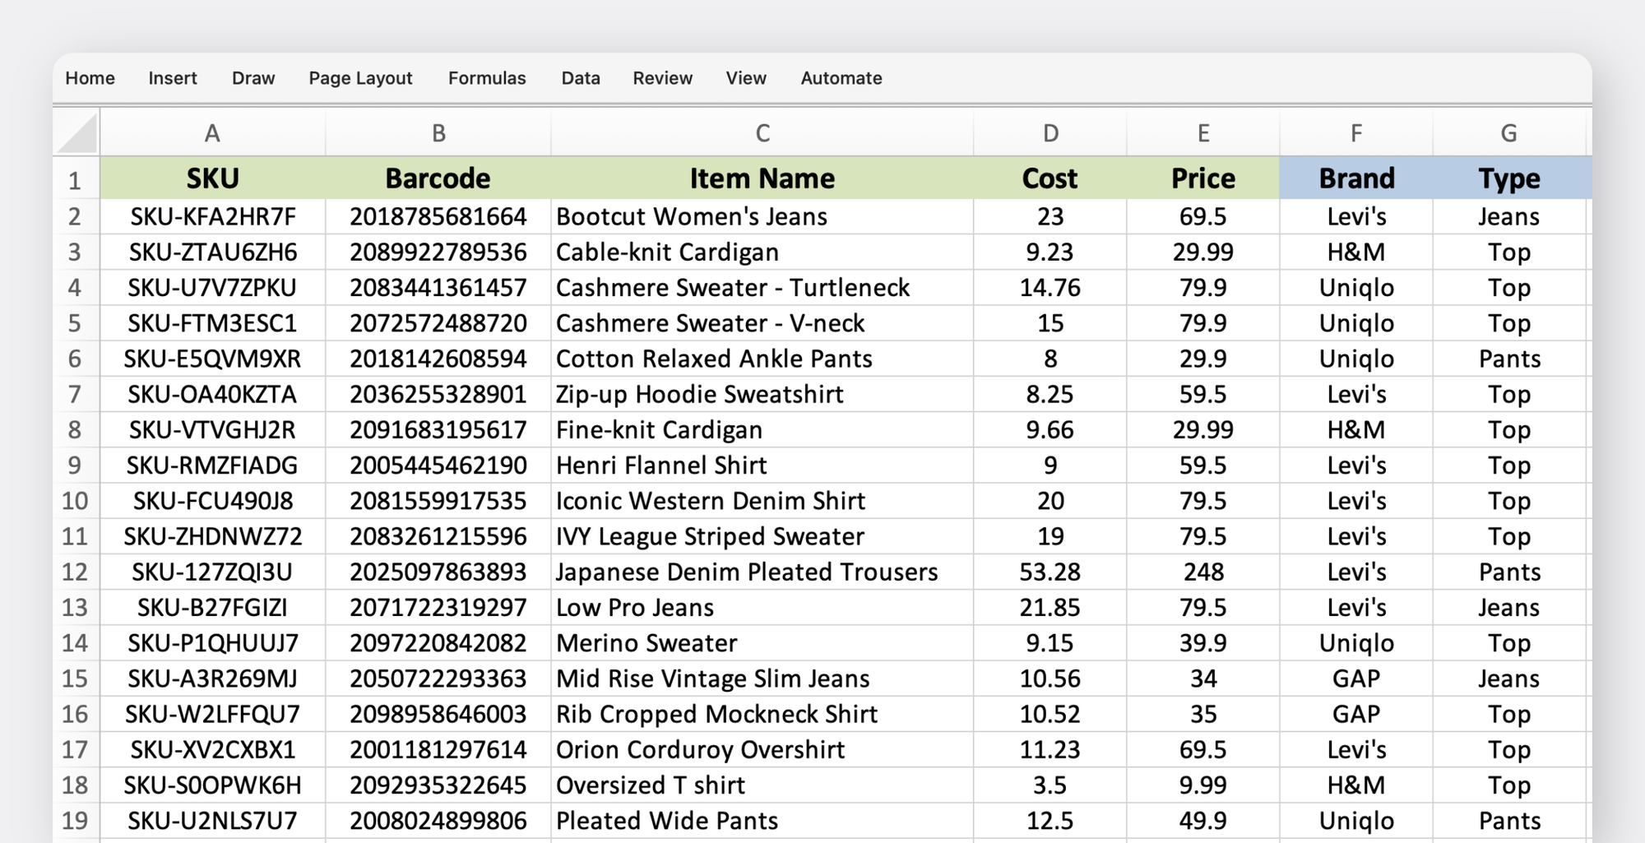This screenshot has width=1645, height=843.
Task: Open the Formulas ribbon tab
Action: (487, 78)
